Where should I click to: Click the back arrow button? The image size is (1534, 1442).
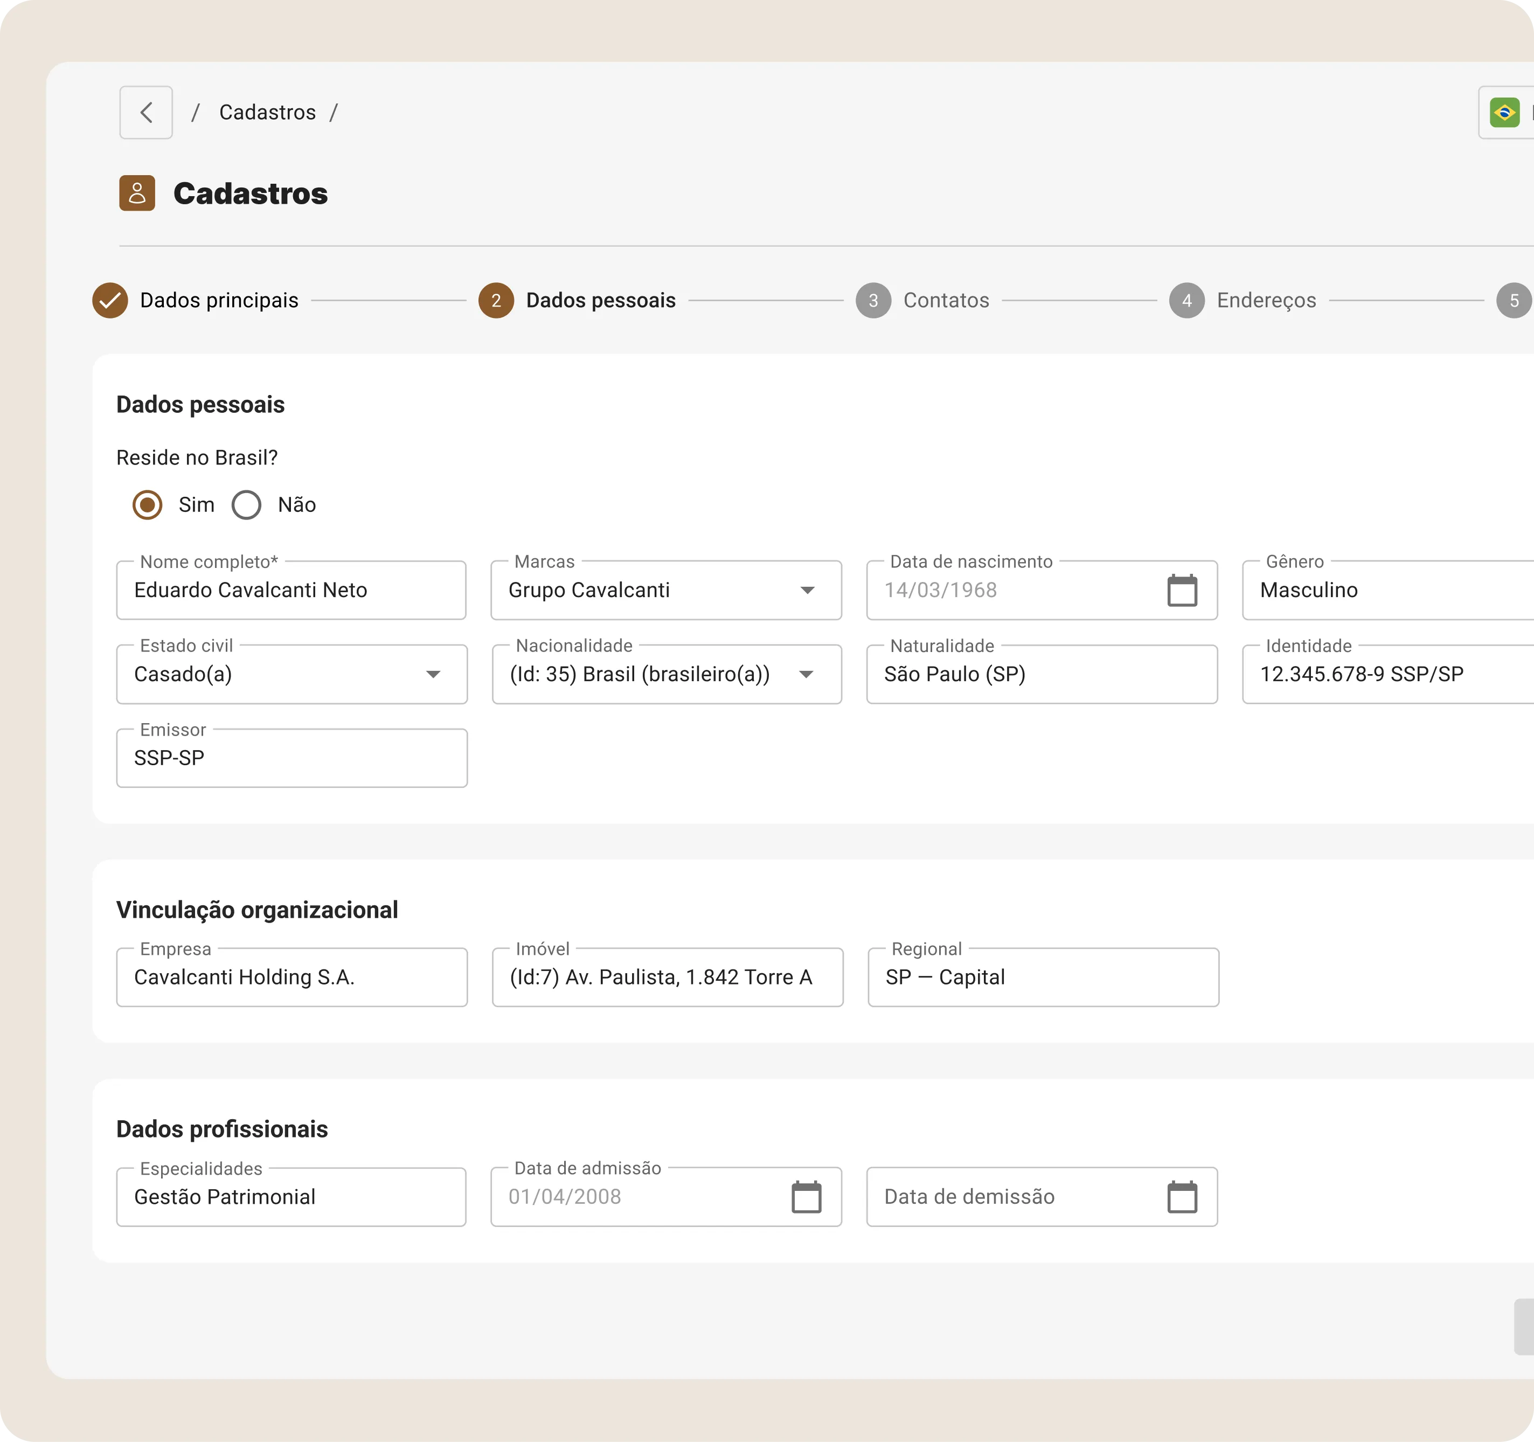coord(146,113)
